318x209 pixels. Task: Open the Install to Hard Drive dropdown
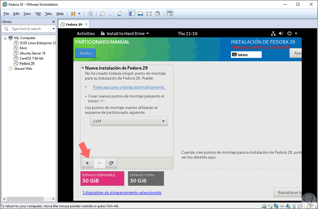pos(125,33)
